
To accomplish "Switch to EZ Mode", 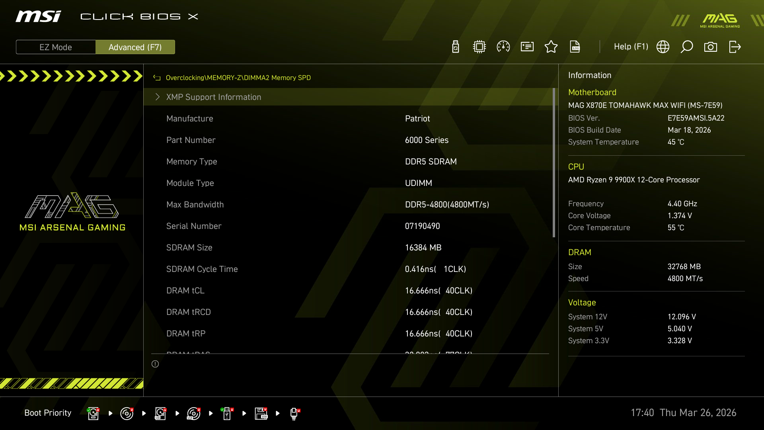I will click(x=55, y=47).
